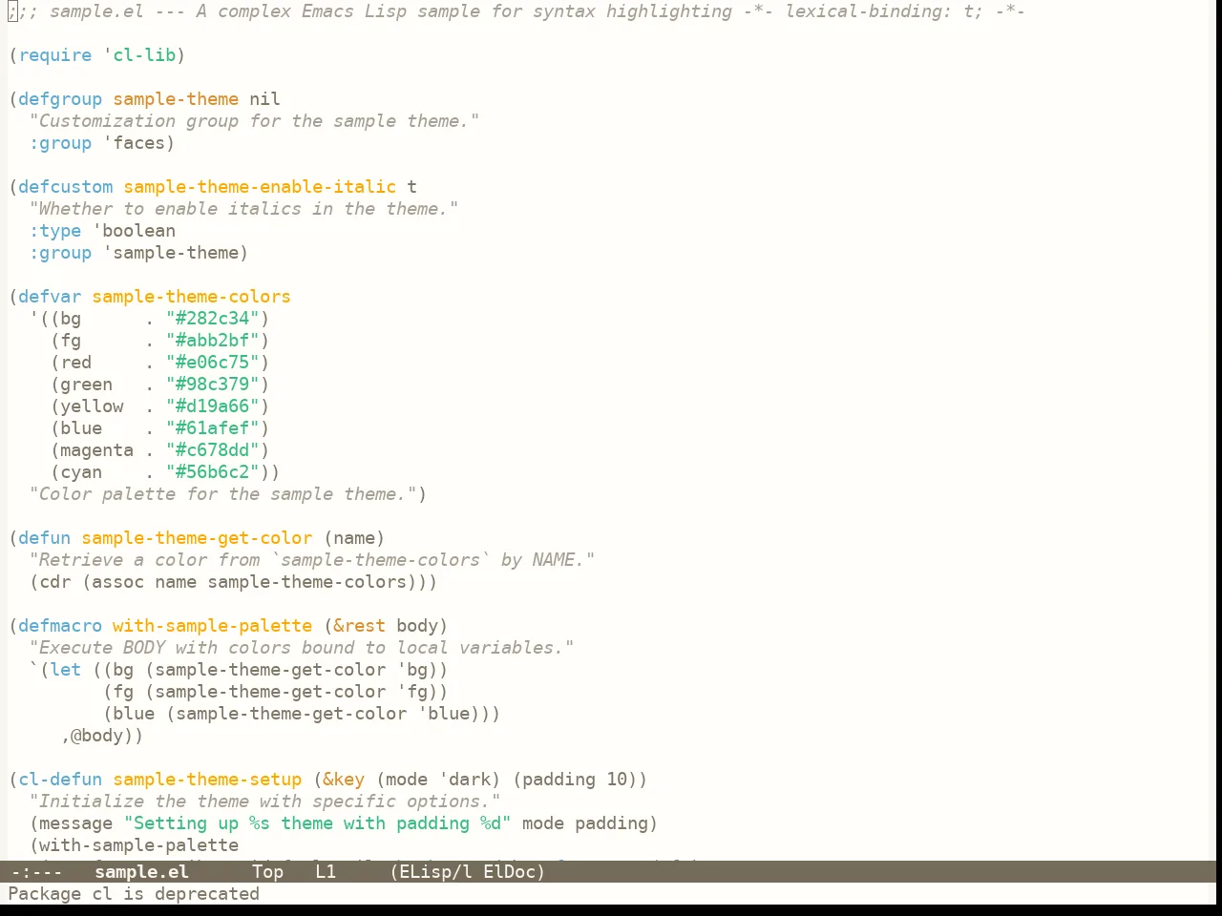Click the 'dark default value
This screenshot has width=1222, height=916.
(464, 780)
